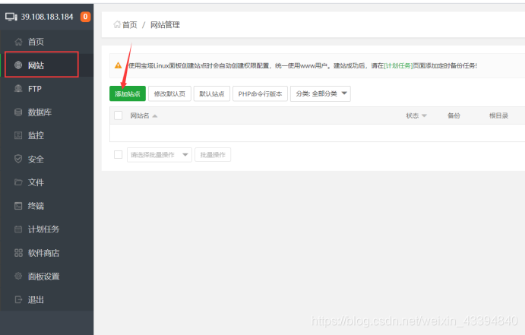
Task: Click the FTP icon in sidebar
Action: point(18,89)
